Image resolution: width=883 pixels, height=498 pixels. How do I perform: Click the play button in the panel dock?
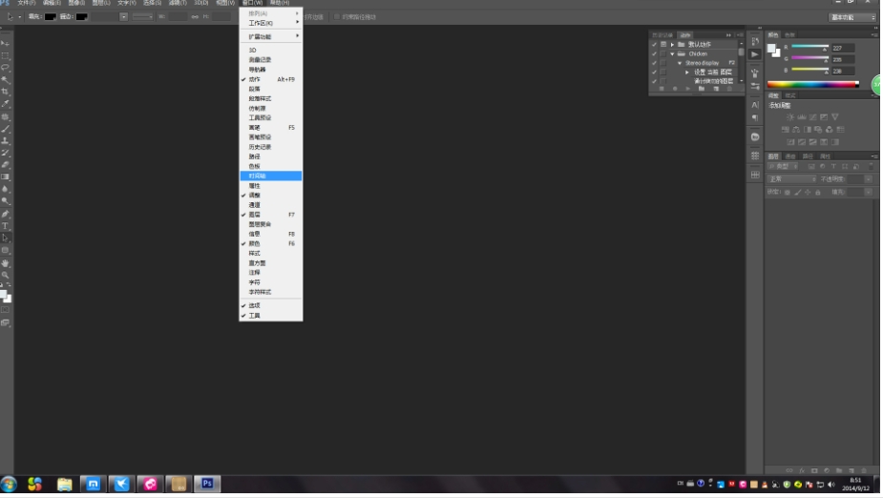click(x=755, y=54)
